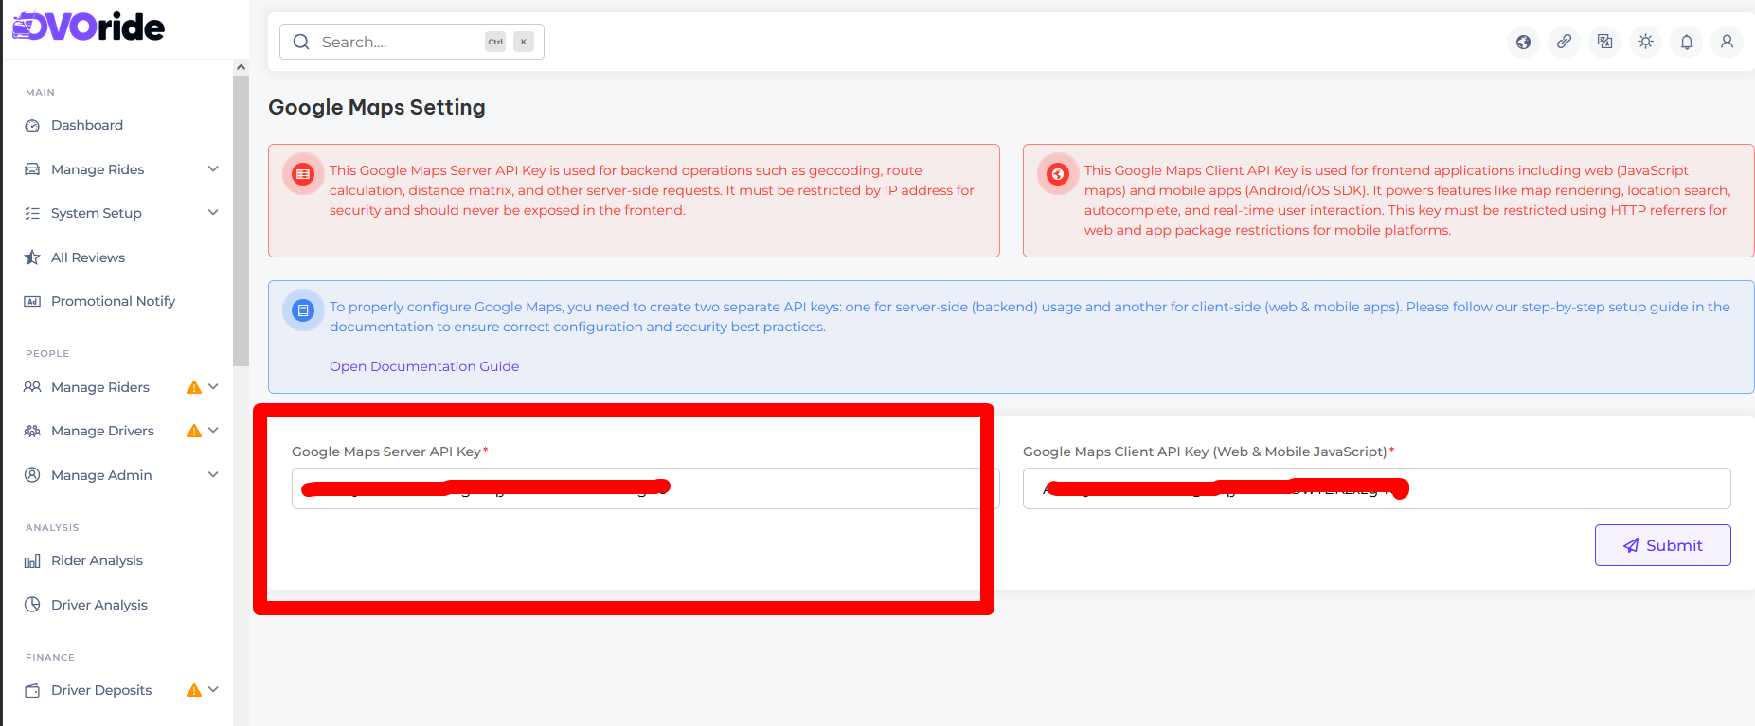The height and width of the screenshot is (726, 1755).
Task: Click the System Setup menu label
Action: point(97,213)
